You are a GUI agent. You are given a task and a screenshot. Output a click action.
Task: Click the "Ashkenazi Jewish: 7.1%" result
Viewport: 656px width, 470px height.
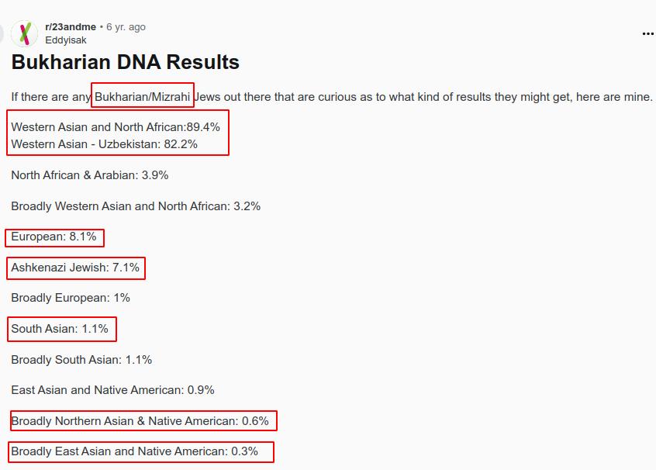(x=75, y=268)
